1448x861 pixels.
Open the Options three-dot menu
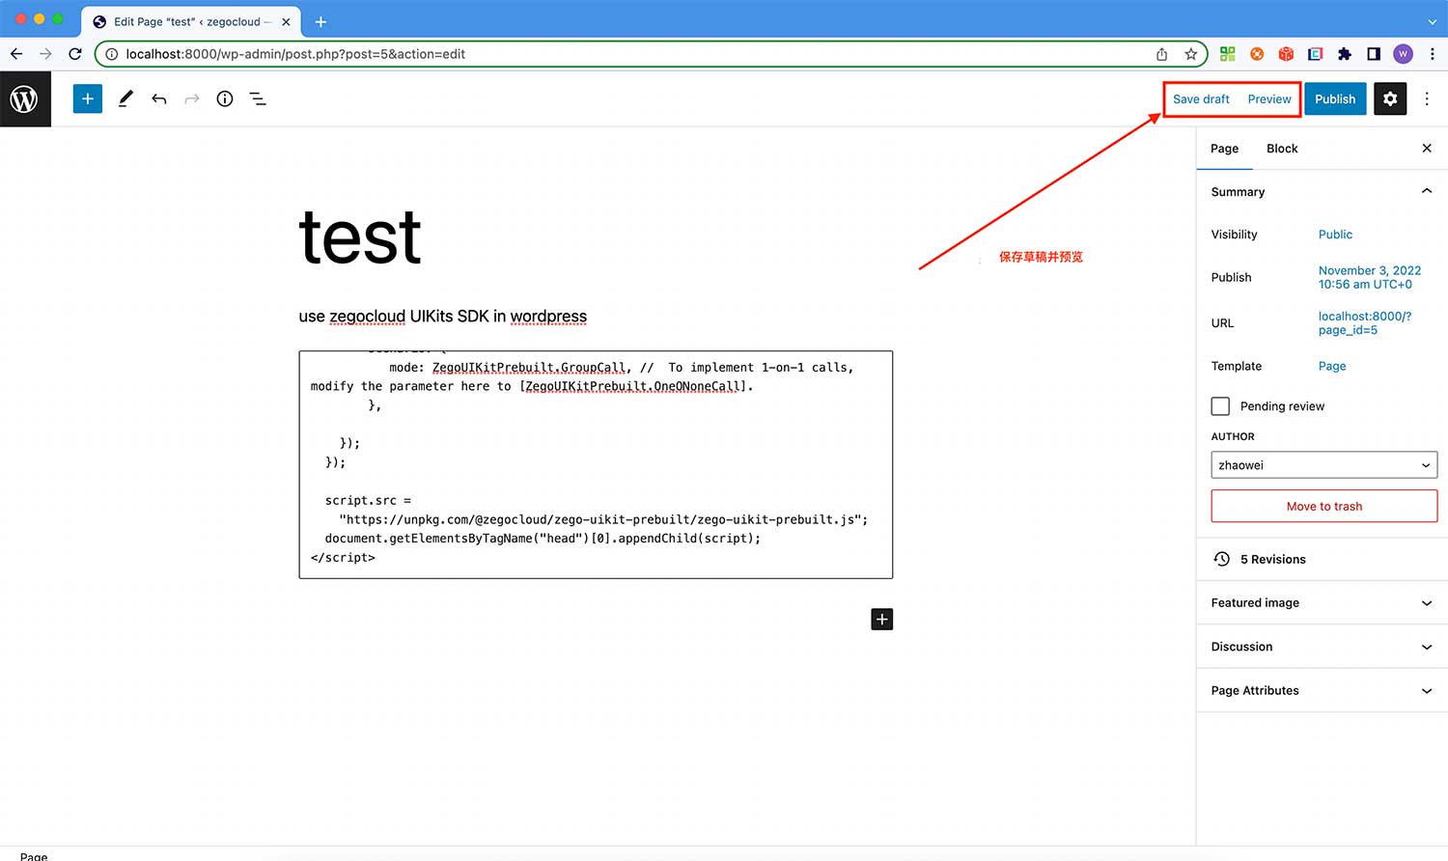[x=1427, y=98]
